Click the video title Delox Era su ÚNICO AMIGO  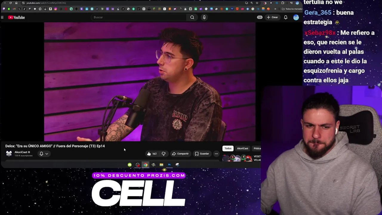pyautogui.click(x=55, y=146)
